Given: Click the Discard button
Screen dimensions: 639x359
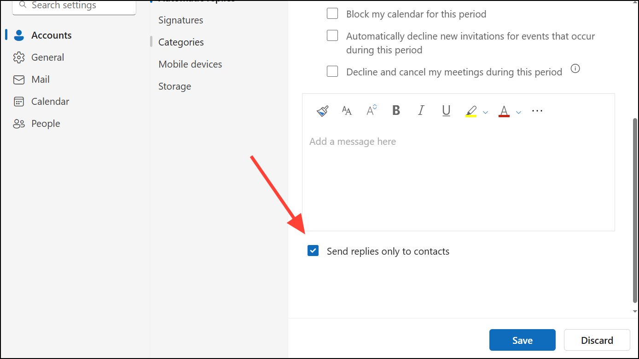Looking at the screenshot, I should click(597, 340).
